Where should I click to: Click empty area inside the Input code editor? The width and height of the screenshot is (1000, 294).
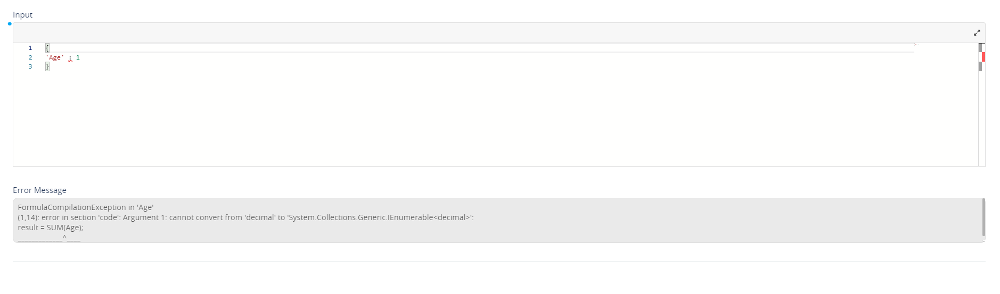click(x=479, y=117)
